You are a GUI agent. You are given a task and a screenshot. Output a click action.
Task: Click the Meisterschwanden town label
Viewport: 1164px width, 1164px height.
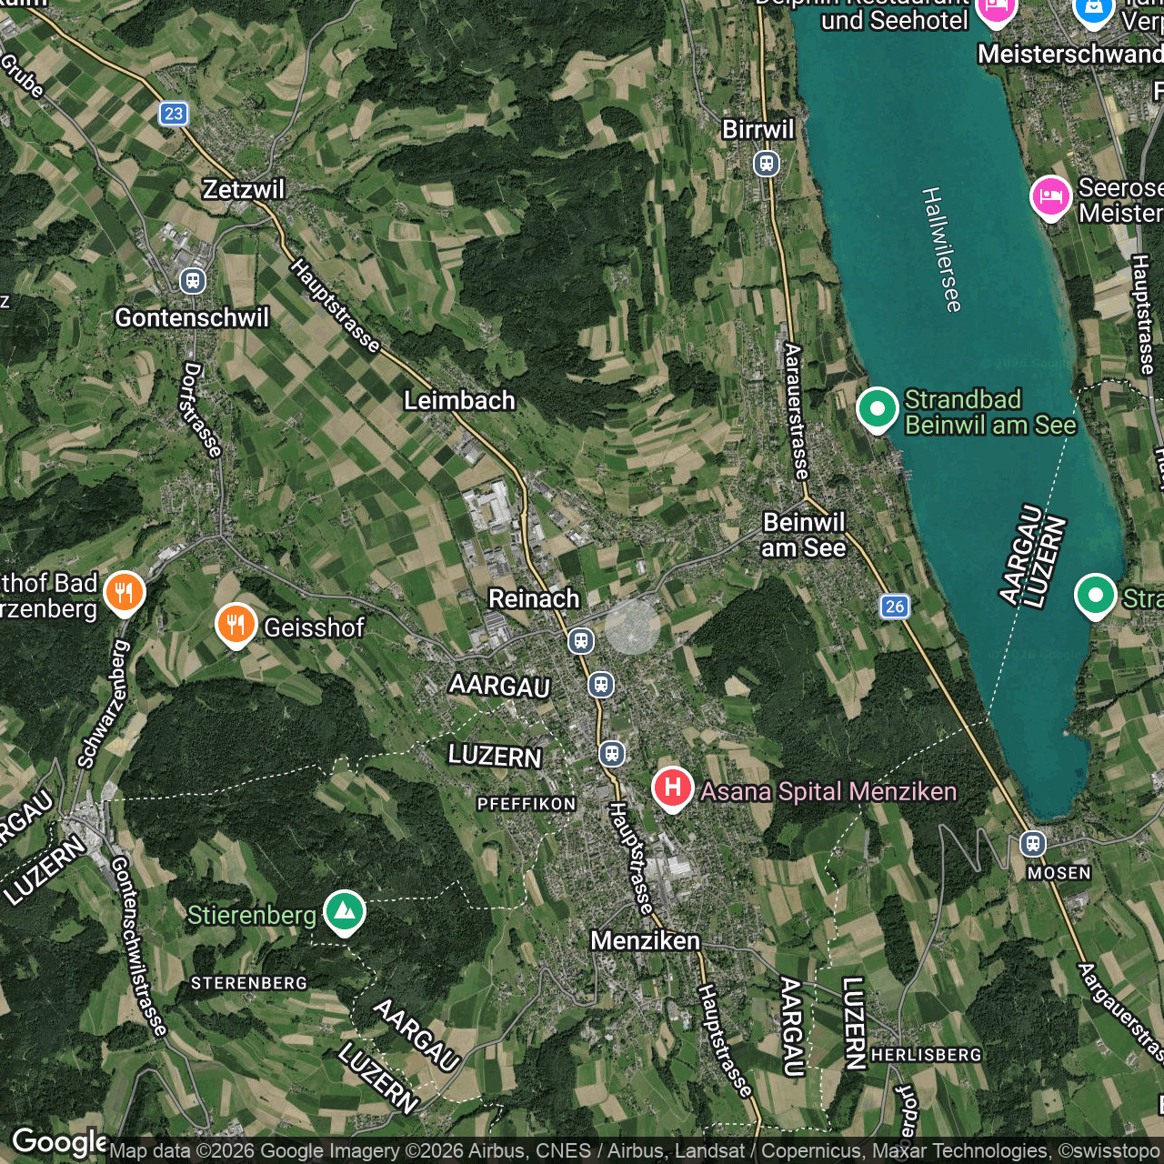click(1070, 54)
